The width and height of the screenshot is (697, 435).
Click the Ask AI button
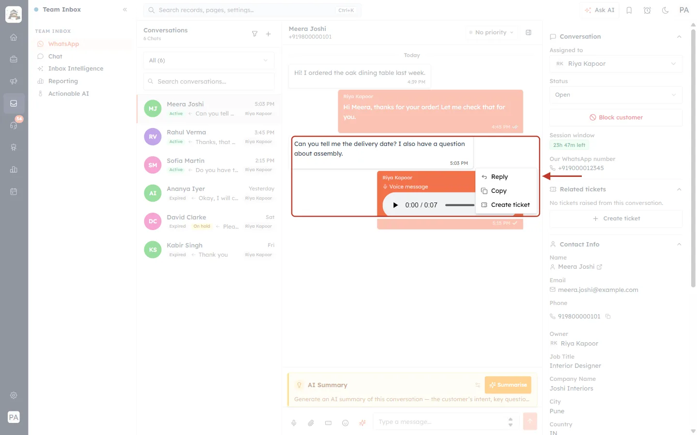point(600,10)
